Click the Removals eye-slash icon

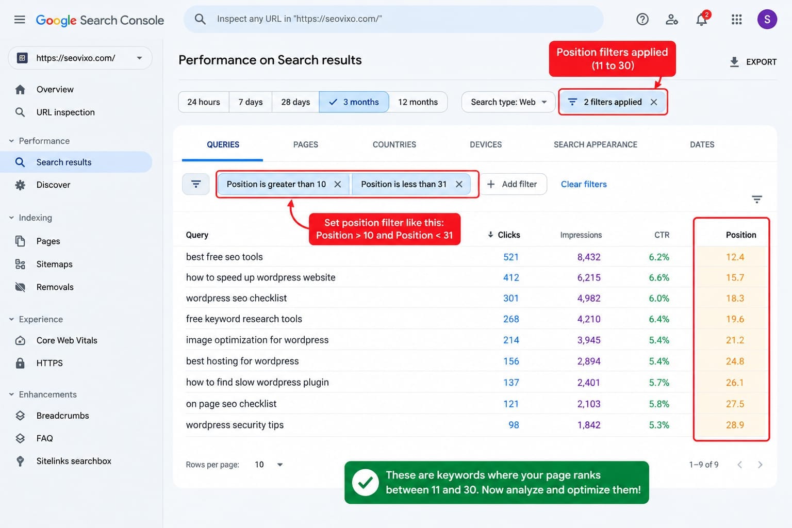[20, 287]
